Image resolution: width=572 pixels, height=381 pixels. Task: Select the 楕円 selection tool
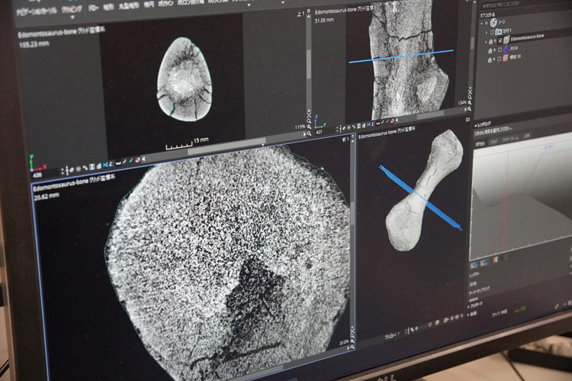pos(149,5)
